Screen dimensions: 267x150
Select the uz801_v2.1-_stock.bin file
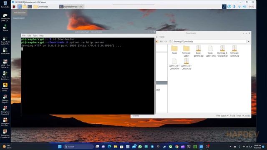tap(174, 64)
